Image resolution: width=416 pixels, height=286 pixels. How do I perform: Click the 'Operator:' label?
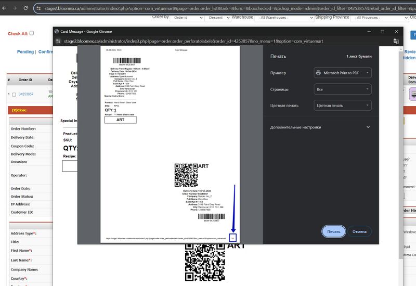19,175
